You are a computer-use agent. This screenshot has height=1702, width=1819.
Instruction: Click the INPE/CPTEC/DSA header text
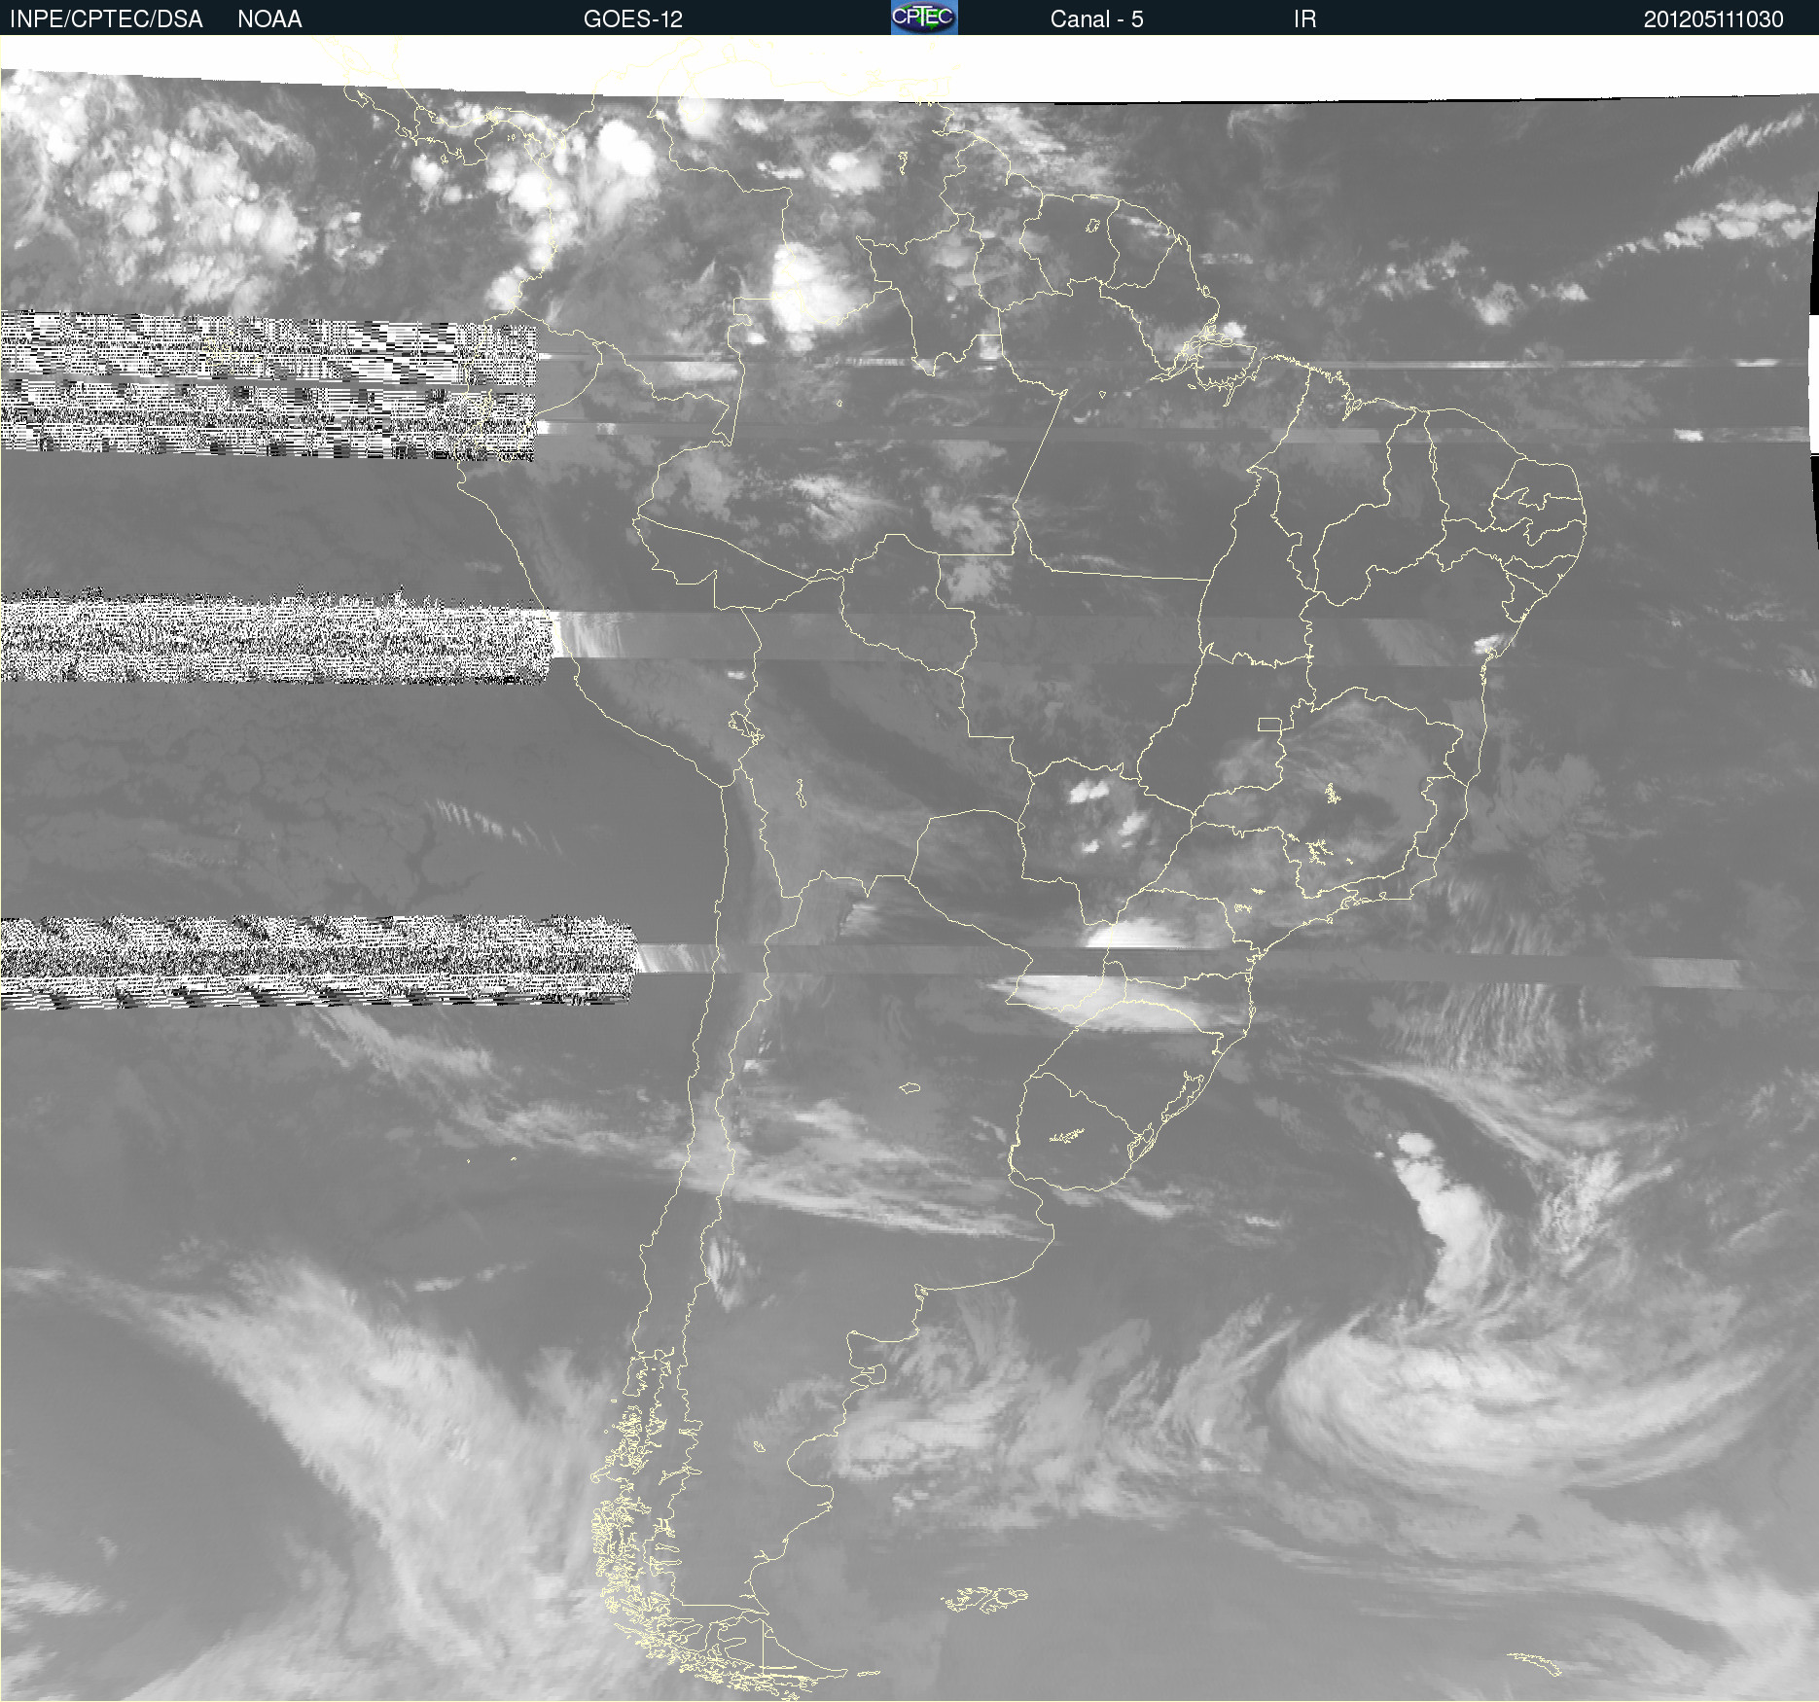tap(106, 19)
